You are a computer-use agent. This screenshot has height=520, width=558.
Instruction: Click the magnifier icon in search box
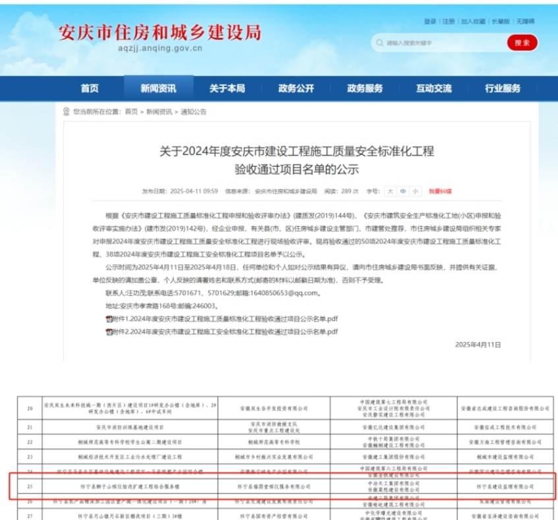pos(379,43)
